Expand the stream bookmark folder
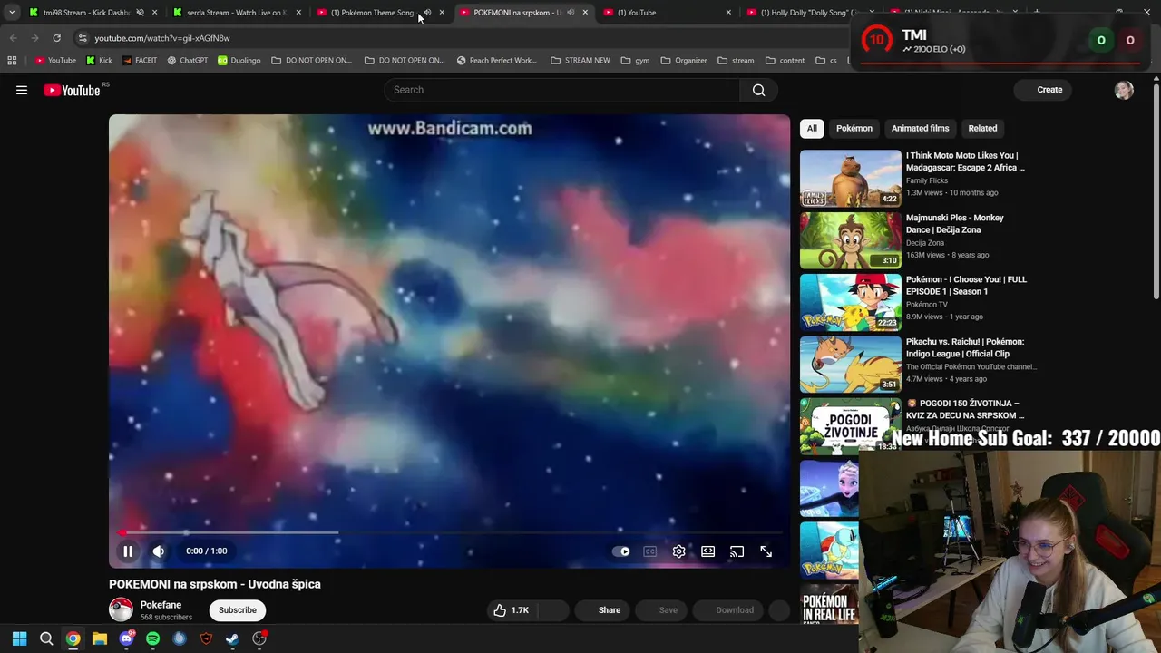This screenshot has width=1161, height=653. click(x=736, y=61)
